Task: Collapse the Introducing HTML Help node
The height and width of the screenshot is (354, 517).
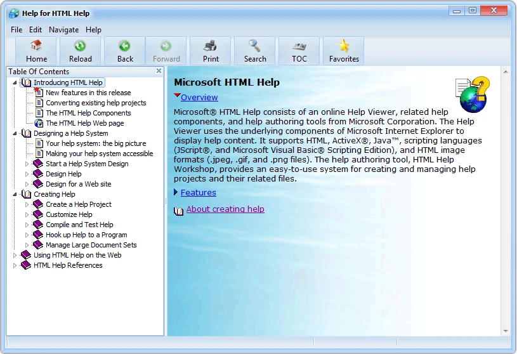Action: tap(15, 82)
